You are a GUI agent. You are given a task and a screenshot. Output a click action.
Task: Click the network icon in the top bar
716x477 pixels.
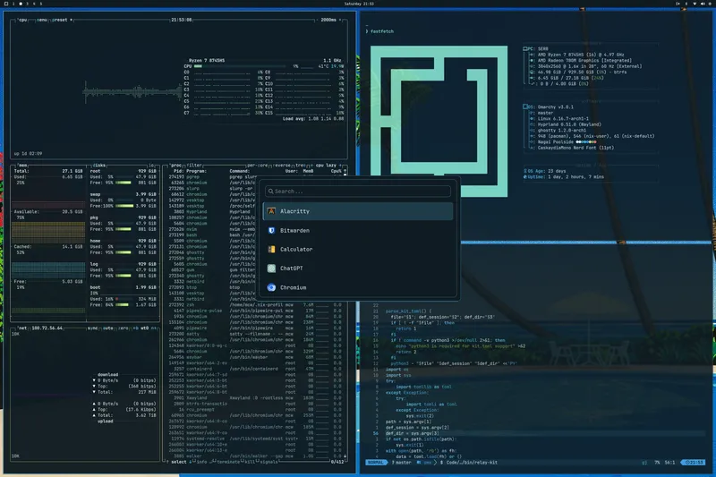[x=695, y=4]
